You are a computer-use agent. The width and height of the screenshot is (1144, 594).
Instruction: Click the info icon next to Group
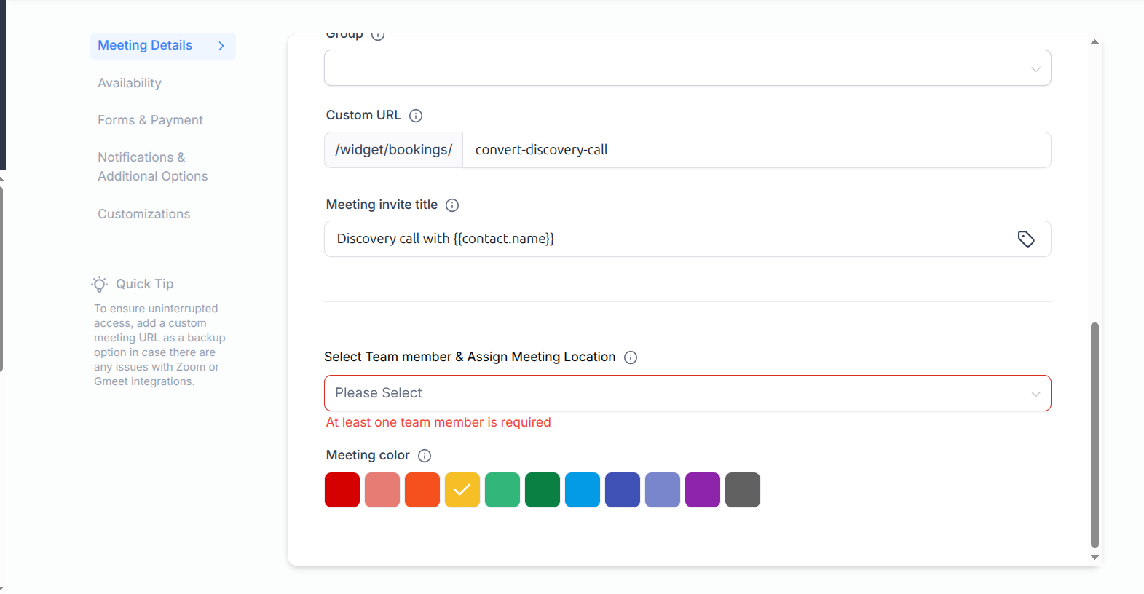click(x=378, y=35)
